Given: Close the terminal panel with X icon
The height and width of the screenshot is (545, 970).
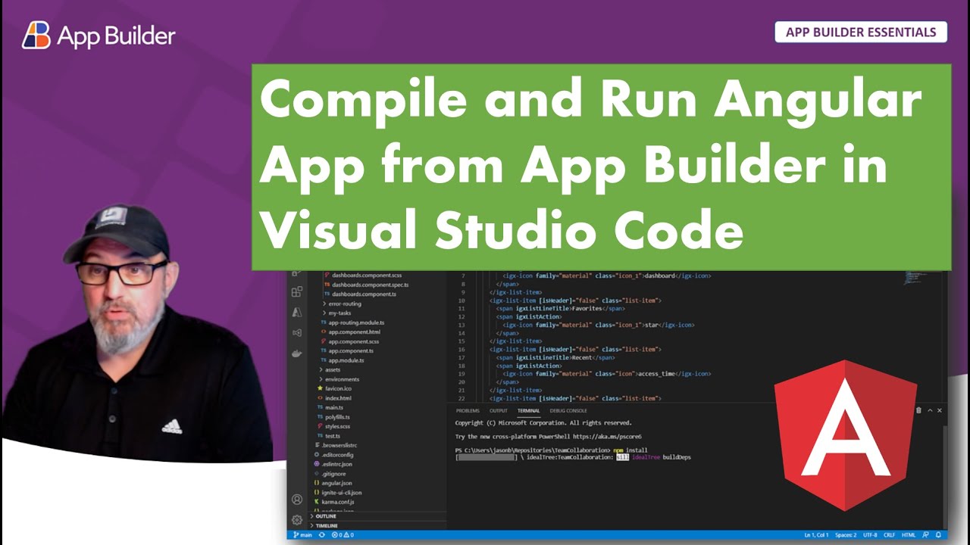Looking at the screenshot, I should (940, 410).
